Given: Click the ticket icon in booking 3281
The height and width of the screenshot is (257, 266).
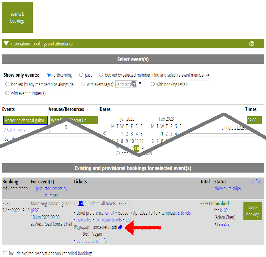Looking at the screenshot, I should (81, 203).
